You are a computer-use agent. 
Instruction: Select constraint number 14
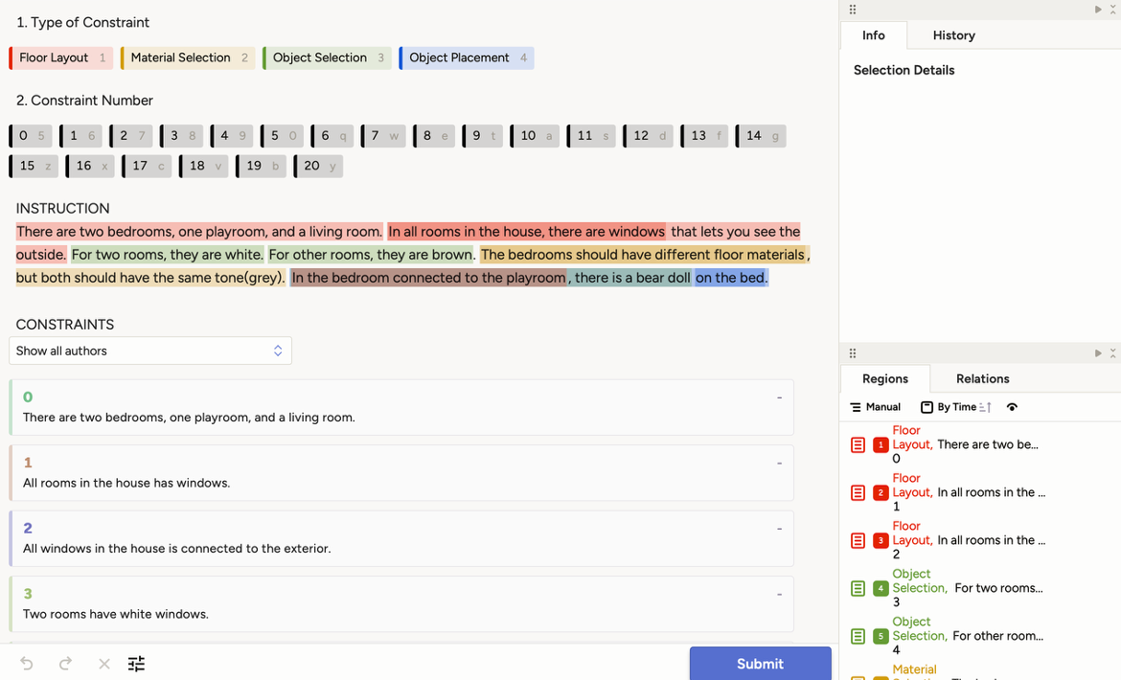click(x=761, y=136)
